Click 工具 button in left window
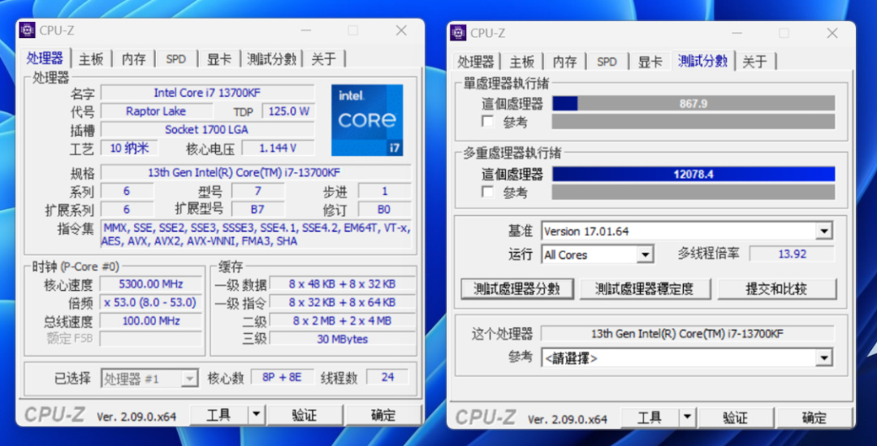The width and height of the screenshot is (877, 446). click(218, 414)
